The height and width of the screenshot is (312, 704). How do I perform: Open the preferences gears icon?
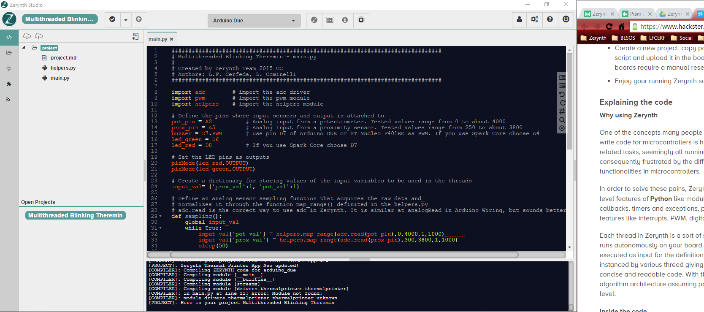click(534, 19)
